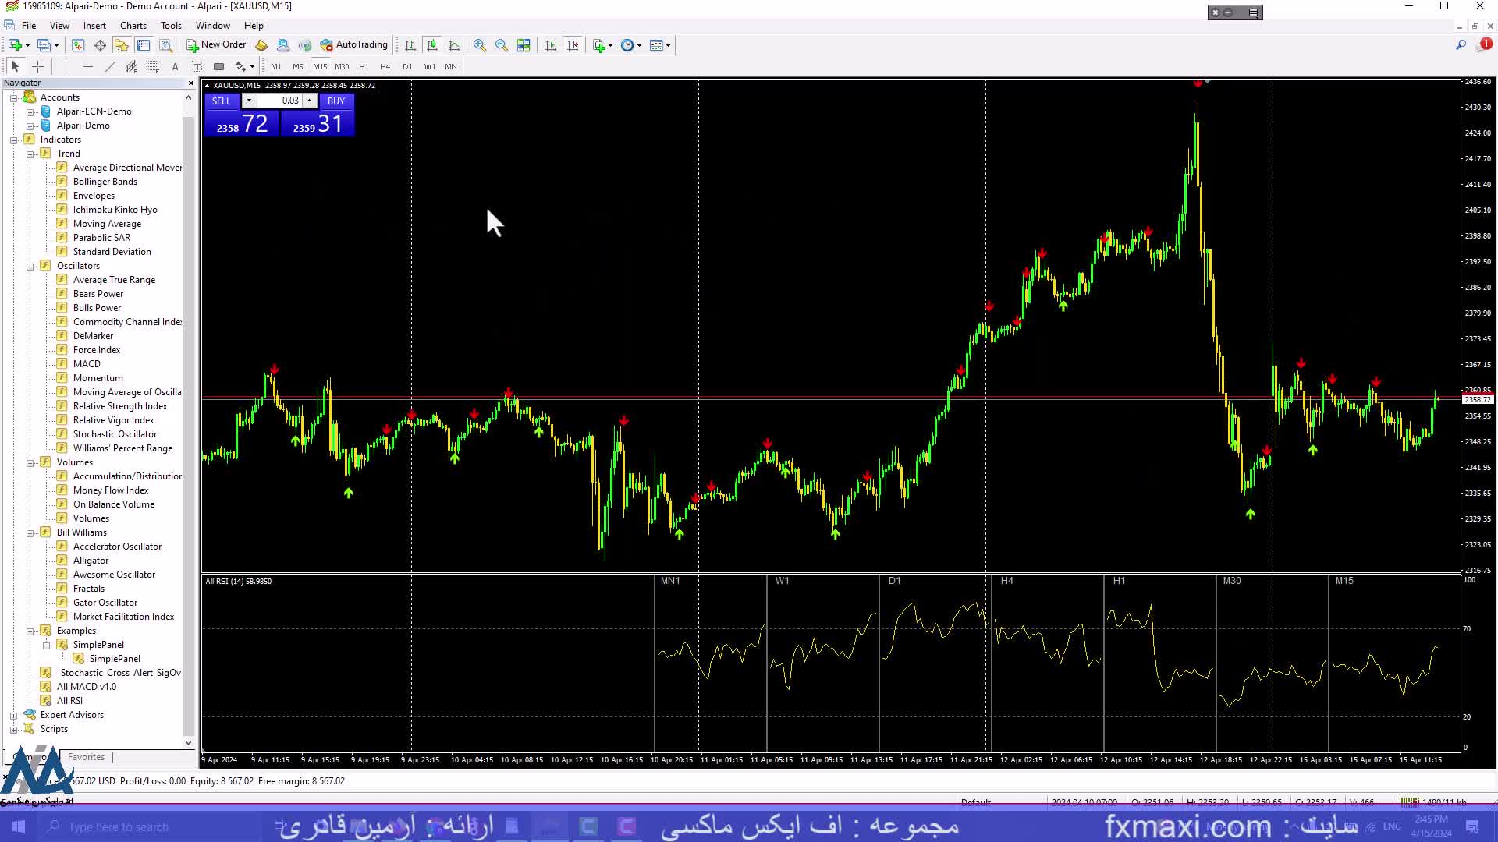This screenshot has width=1498, height=842.
Task: Toggle the chart shift option
Action: tap(573, 44)
